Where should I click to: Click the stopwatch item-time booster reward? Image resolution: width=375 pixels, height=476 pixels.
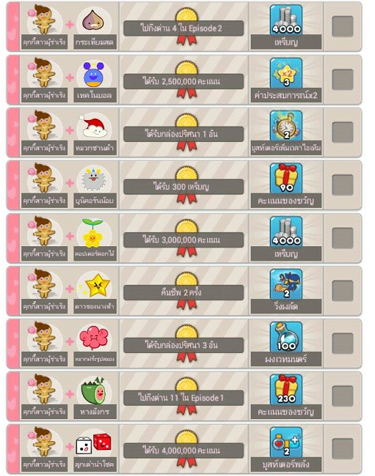point(286,126)
